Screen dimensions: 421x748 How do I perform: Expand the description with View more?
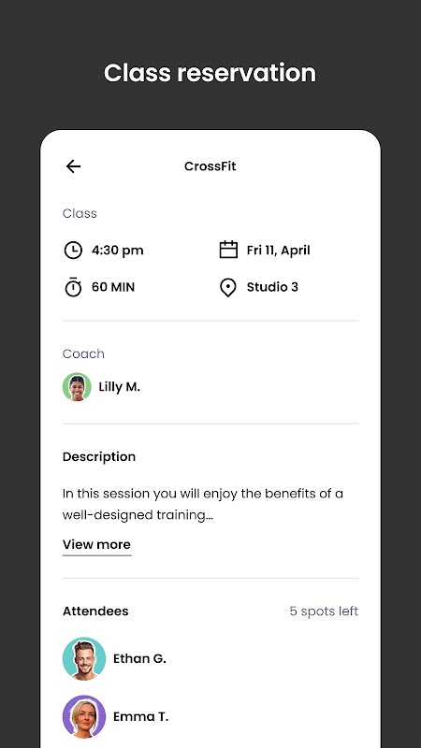[x=96, y=545]
